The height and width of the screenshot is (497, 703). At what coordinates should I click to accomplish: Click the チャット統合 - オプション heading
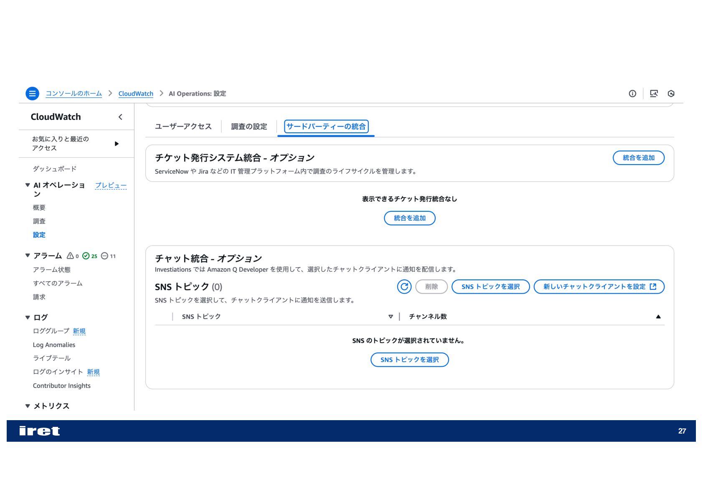pos(208,259)
